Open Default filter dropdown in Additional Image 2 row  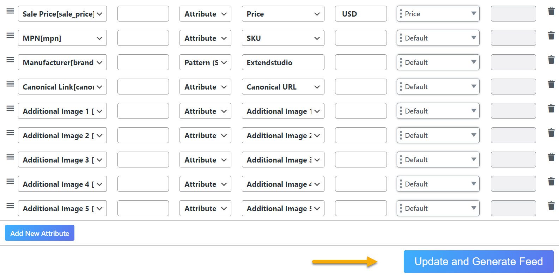[438, 135]
